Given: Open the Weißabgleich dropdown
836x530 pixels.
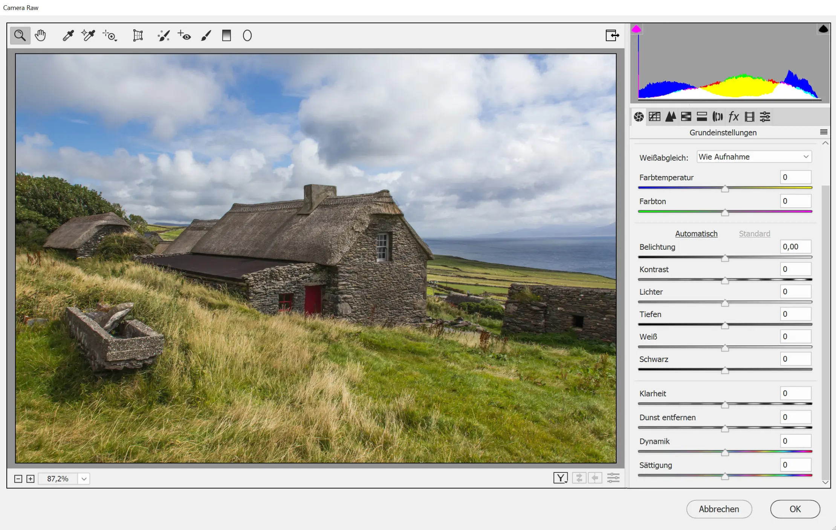Looking at the screenshot, I should pos(754,157).
